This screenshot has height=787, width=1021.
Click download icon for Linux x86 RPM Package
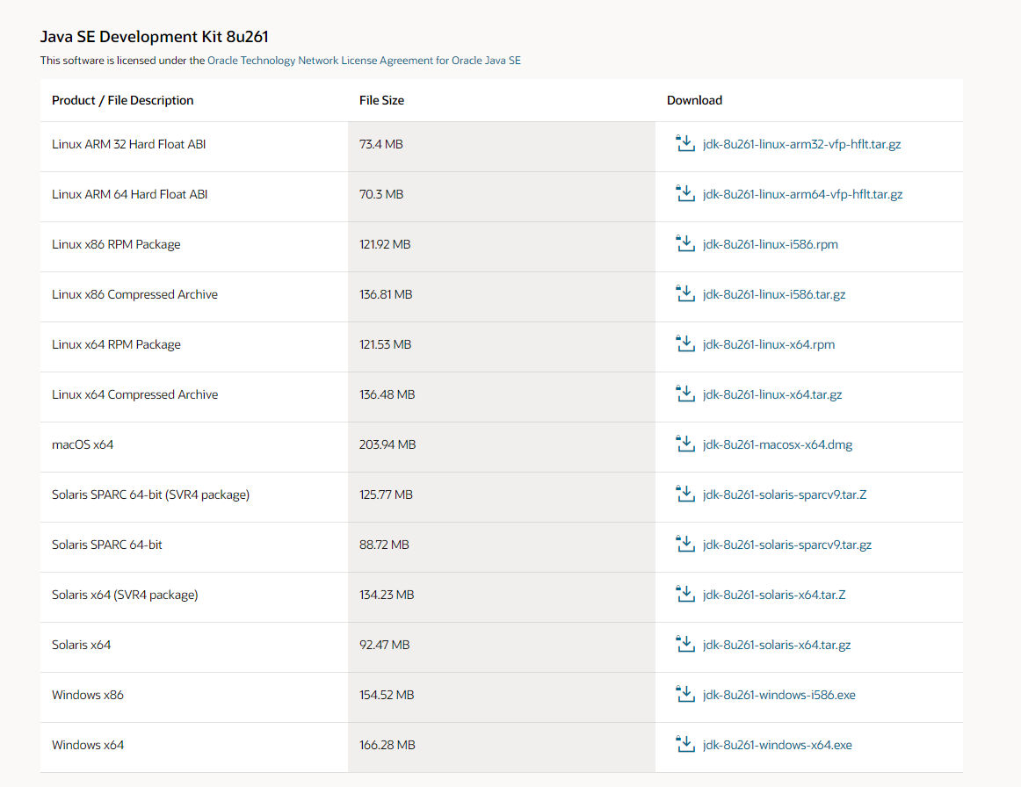[685, 243]
